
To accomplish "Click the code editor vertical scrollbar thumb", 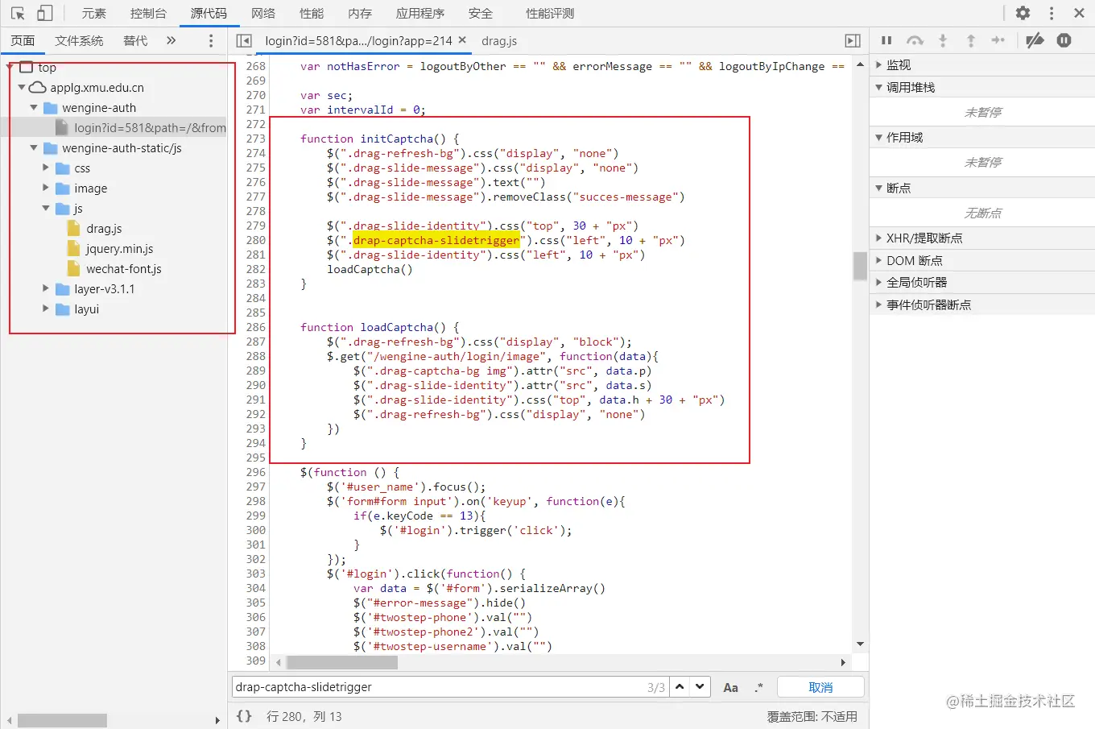I will (x=860, y=266).
